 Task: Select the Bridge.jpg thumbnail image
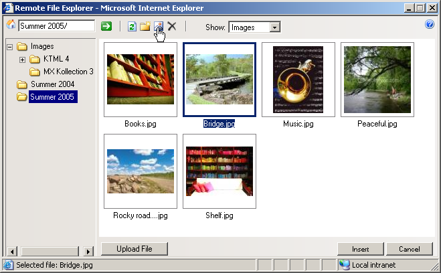[x=219, y=79]
